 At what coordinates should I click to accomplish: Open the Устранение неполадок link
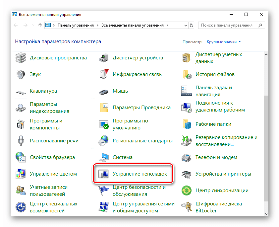point(140,174)
